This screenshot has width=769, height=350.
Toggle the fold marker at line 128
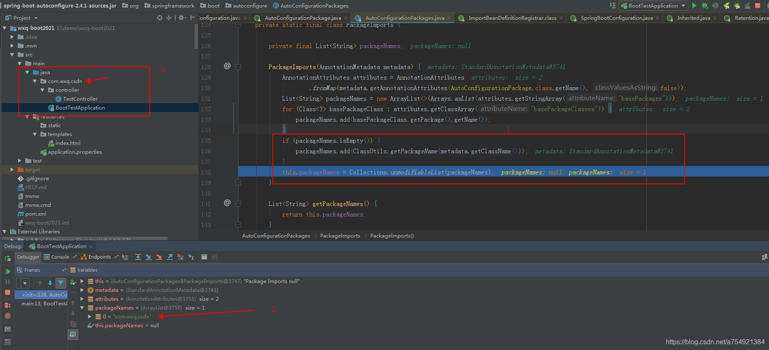coord(238,67)
